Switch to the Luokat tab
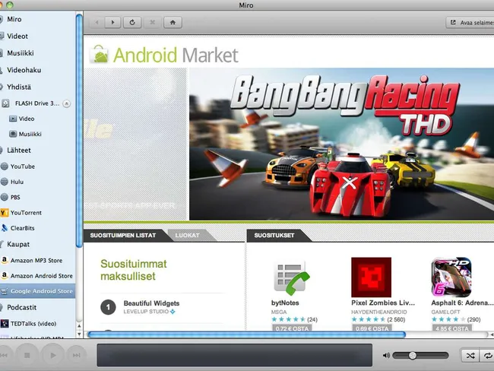The width and height of the screenshot is (494, 371). (187, 236)
